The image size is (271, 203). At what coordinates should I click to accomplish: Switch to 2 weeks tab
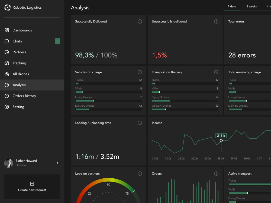[x=252, y=6]
